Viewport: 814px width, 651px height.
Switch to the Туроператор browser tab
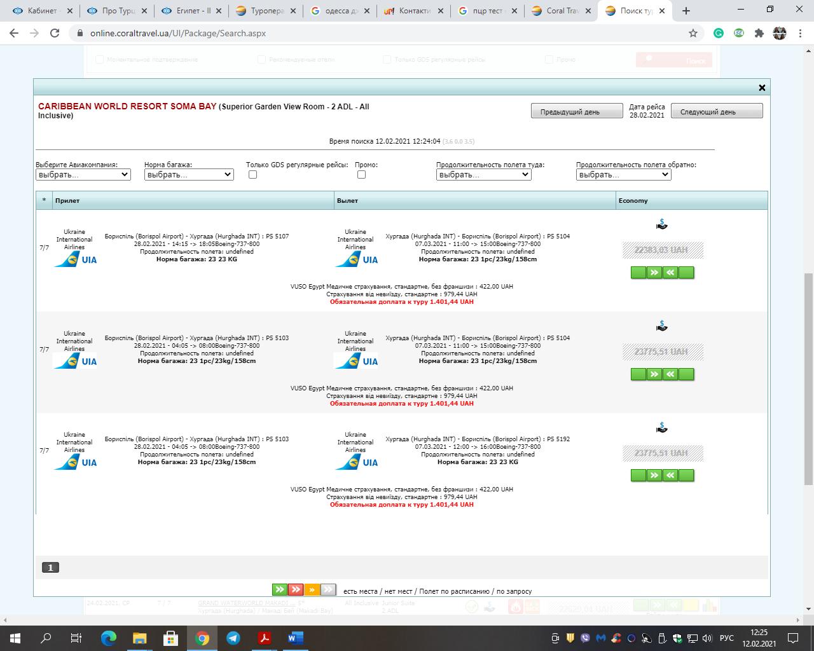[x=266, y=11]
